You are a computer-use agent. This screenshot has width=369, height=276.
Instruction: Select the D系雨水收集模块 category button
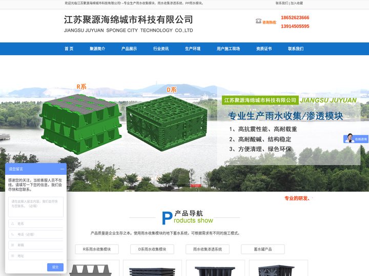[152, 249]
